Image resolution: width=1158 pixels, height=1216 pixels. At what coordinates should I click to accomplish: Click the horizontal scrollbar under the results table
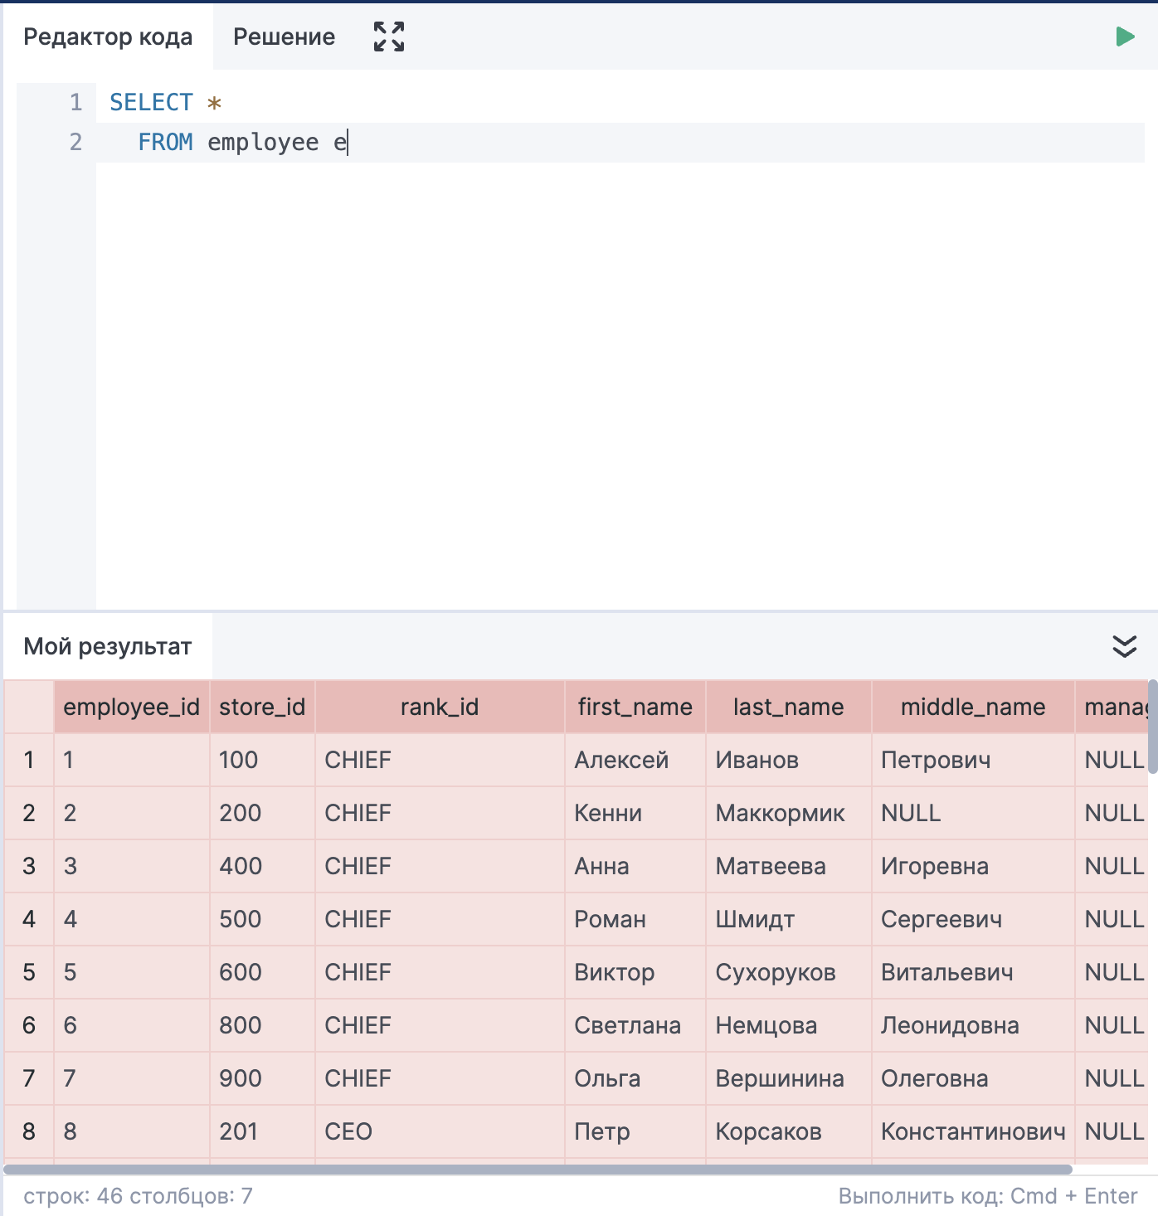(x=538, y=1170)
